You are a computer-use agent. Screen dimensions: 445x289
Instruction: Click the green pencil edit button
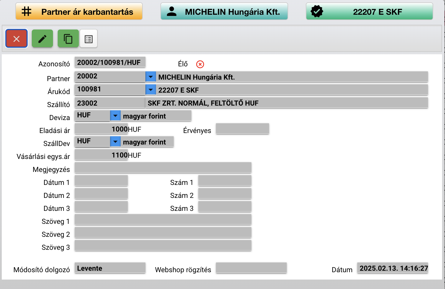42,39
